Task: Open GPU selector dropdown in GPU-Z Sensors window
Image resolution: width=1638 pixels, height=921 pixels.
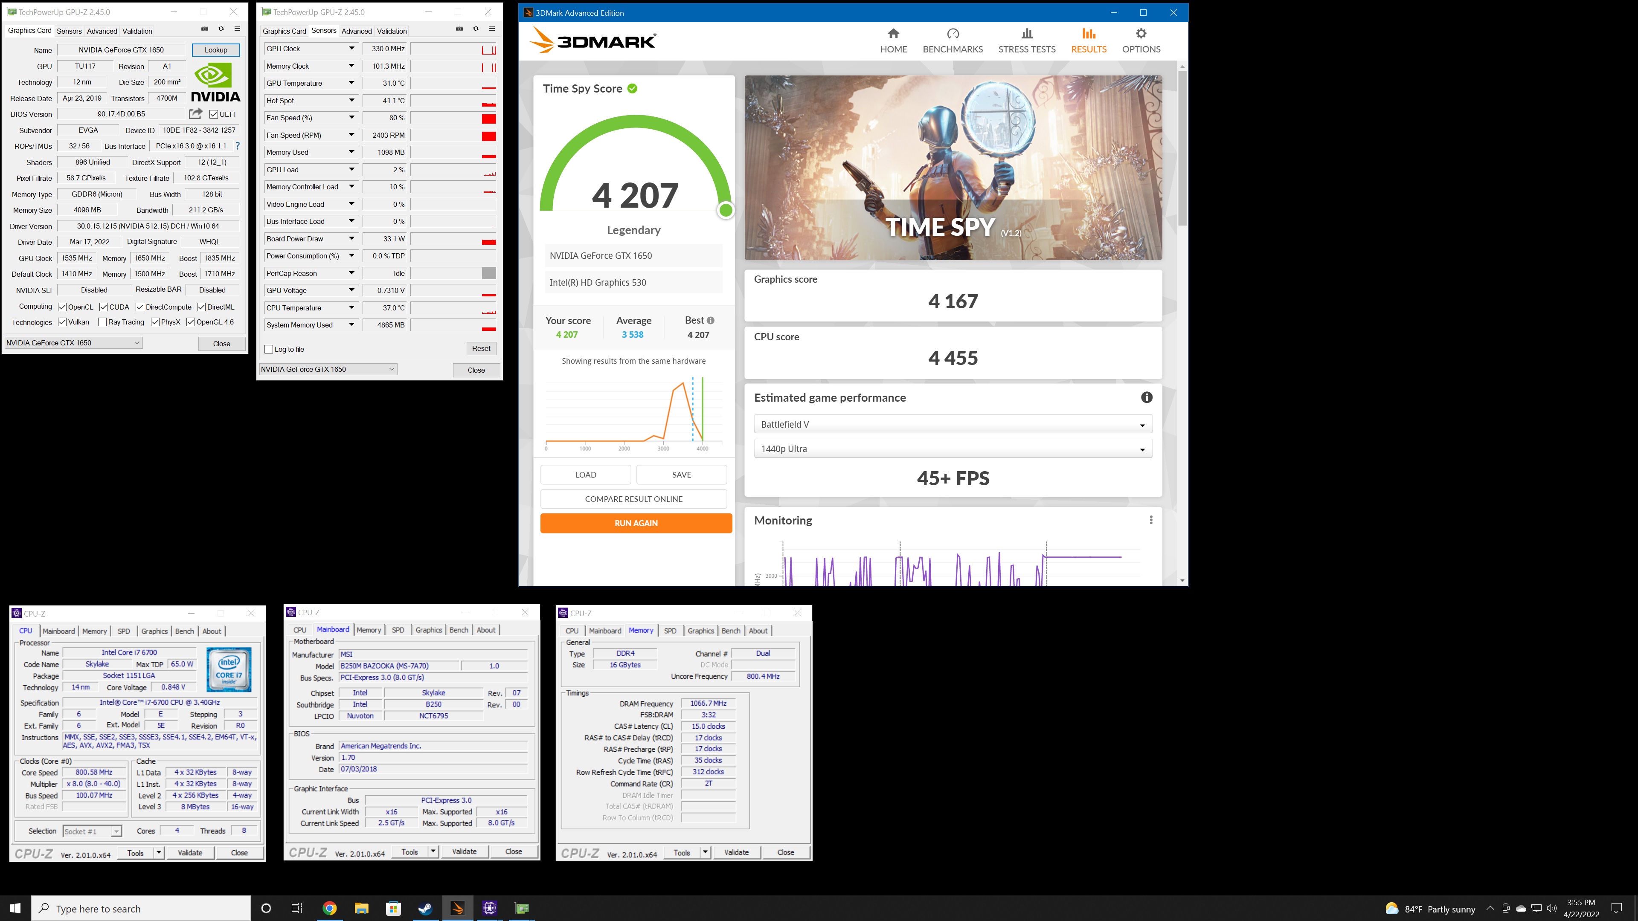Action: [328, 369]
